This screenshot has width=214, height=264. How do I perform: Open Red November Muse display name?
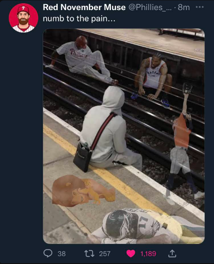point(84,7)
